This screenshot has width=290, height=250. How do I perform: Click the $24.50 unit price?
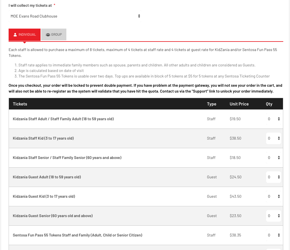pos(235,177)
